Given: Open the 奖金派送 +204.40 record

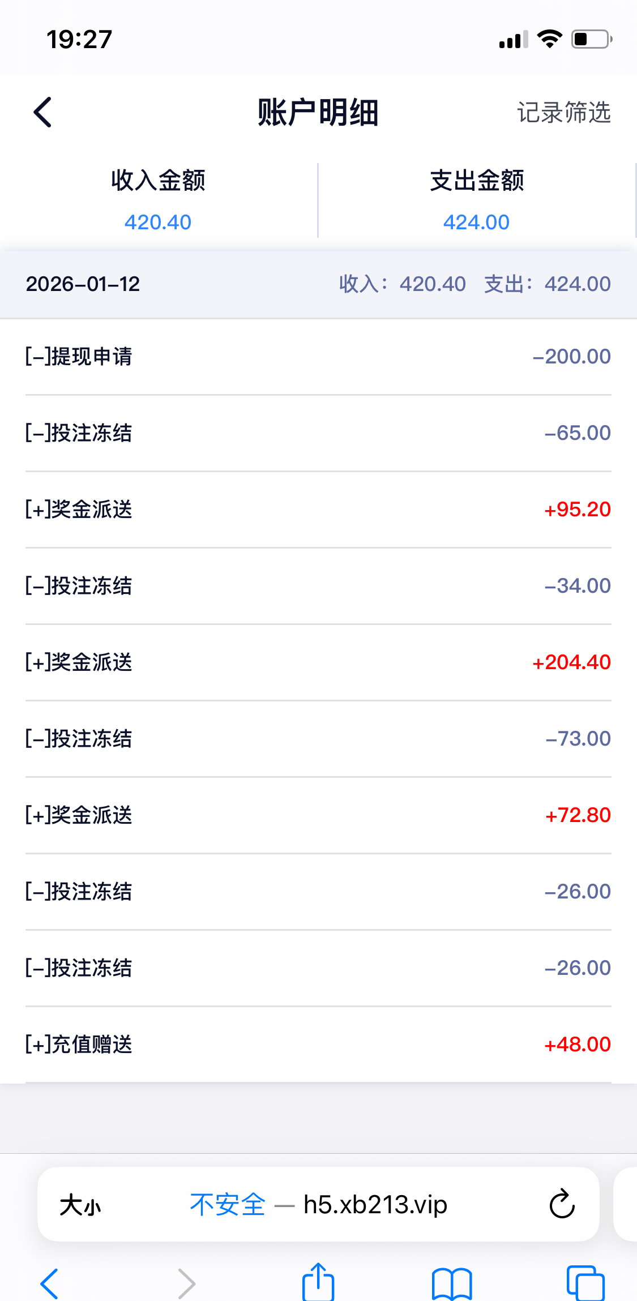Looking at the screenshot, I should point(318,662).
